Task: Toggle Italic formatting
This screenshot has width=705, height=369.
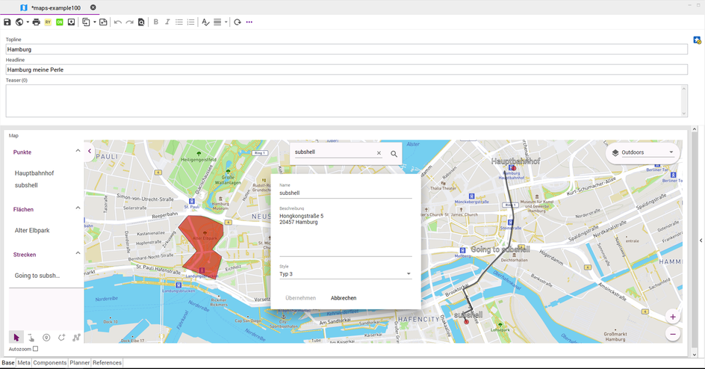Action: tap(167, 22)
